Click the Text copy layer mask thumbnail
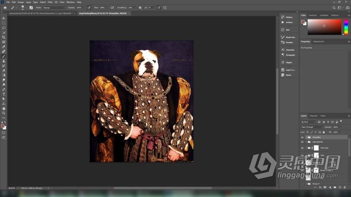 pos(316,148)
